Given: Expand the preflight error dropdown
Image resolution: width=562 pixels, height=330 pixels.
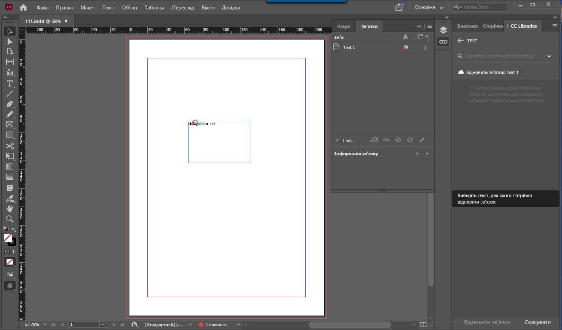Looking at the screenshot, I should click(x=238, y=324).
